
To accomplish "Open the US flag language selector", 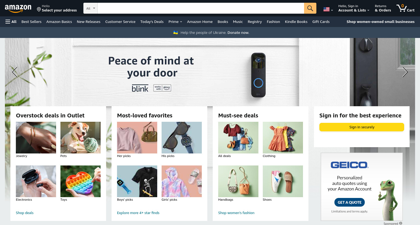I will click(328, 10).
